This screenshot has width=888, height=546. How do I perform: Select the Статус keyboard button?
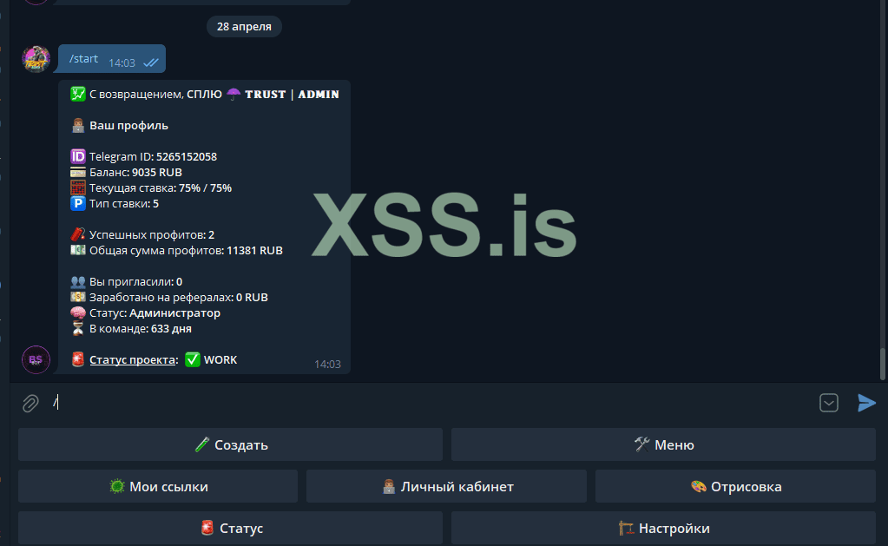[x=231, y=528]
